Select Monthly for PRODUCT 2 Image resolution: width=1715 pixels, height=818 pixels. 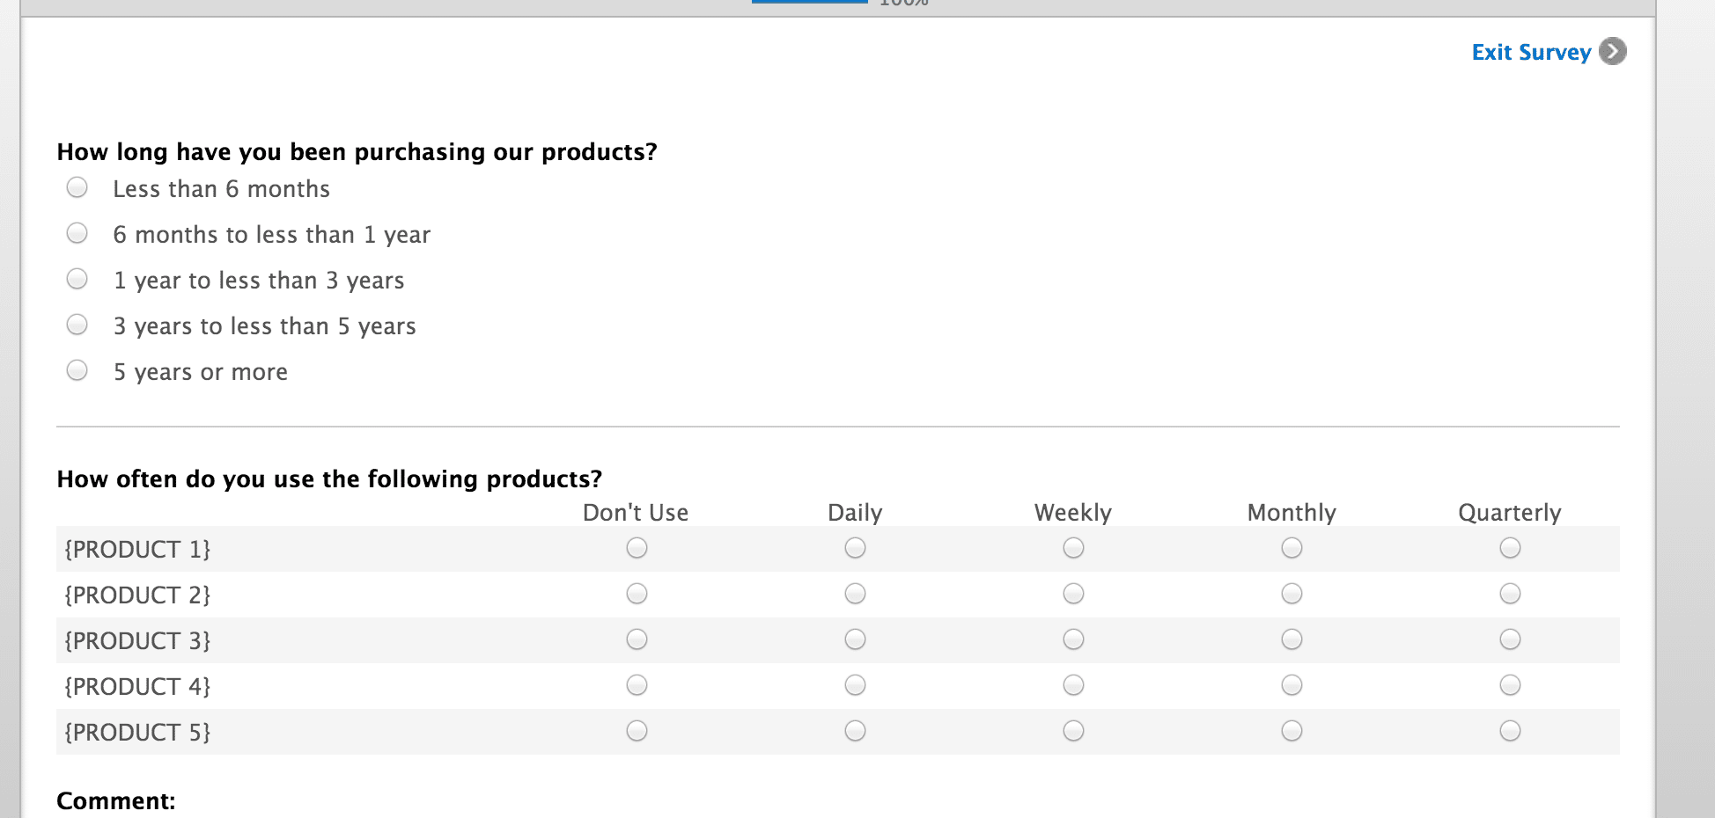(x=1292, y=594)
